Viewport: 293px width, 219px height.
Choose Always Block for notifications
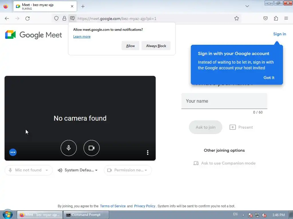pos(156,46)
